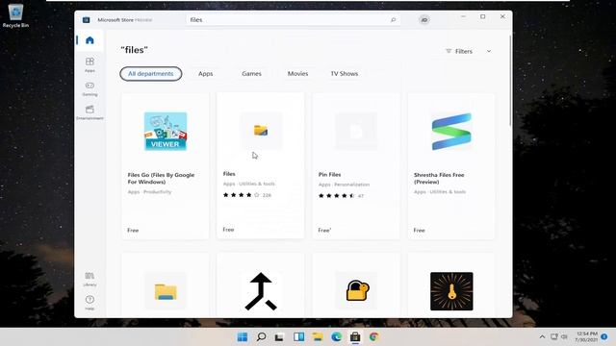616x346 pixels.
Task: Open the Recycle Bin desktop icon
Action: [x=15, y=15]
